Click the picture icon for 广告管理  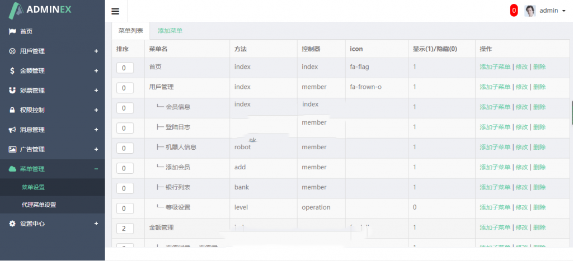point(12,149)
